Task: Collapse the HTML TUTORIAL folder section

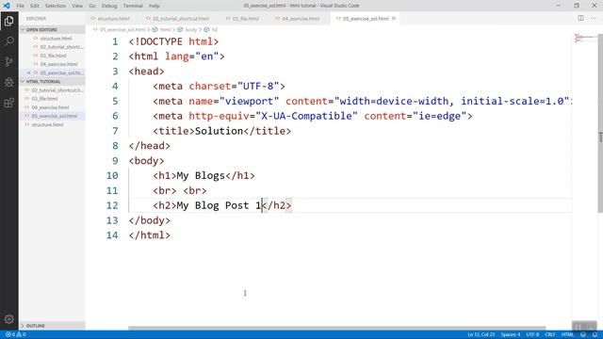Action: click(52, 82)
